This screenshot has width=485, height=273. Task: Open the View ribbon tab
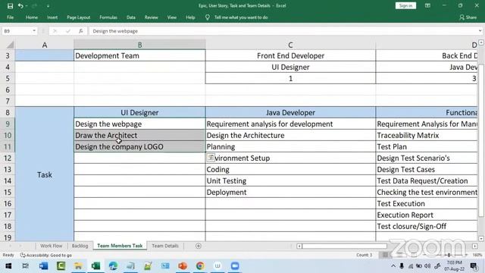172,17
